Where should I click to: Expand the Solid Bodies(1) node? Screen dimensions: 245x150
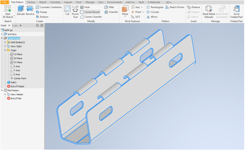click(x=5, y=42)
